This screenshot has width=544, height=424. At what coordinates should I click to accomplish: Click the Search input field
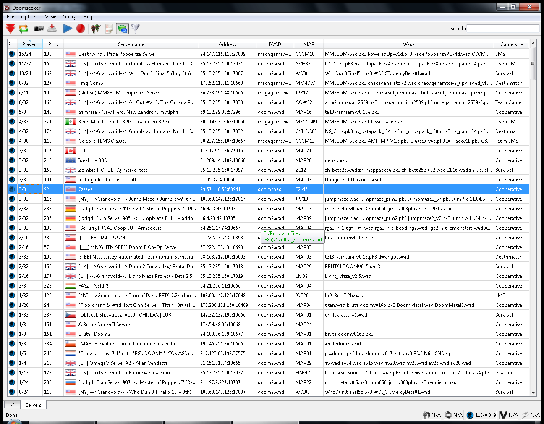pos(503,29)
